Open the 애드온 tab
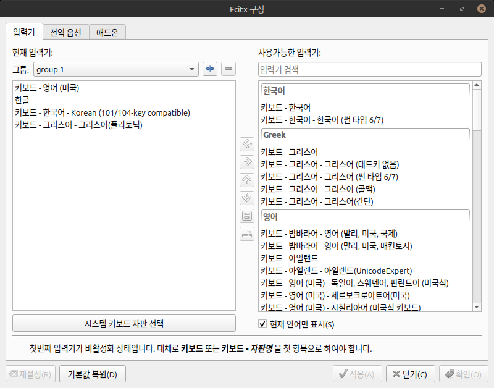Viewport: 494px width, 388px height. point(107,33)
